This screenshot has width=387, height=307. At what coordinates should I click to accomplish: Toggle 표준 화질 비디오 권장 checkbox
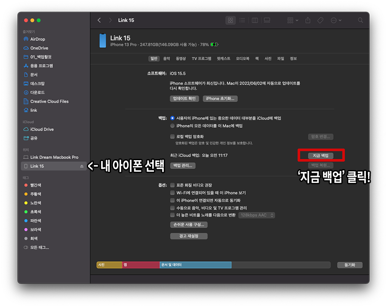(x=172, y=185)
